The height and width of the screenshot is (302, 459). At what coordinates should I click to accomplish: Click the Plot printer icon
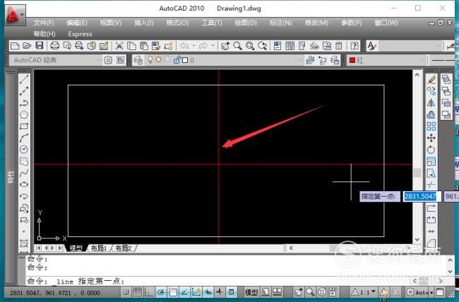(55, 46)
